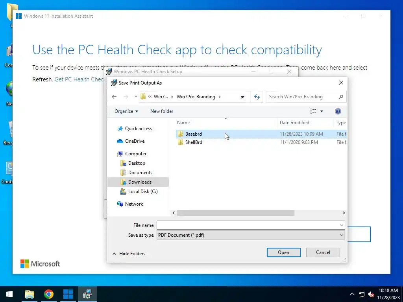Open File Explorer from the taskbar
This screenshot has width=403, height=302.
pos(29,294)
